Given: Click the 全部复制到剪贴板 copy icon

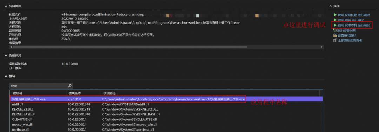Looking at the screenshot, I should pos(335,40).
